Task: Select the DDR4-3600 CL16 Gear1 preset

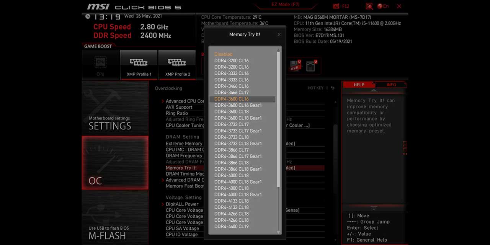Action: tap(238, 105)
